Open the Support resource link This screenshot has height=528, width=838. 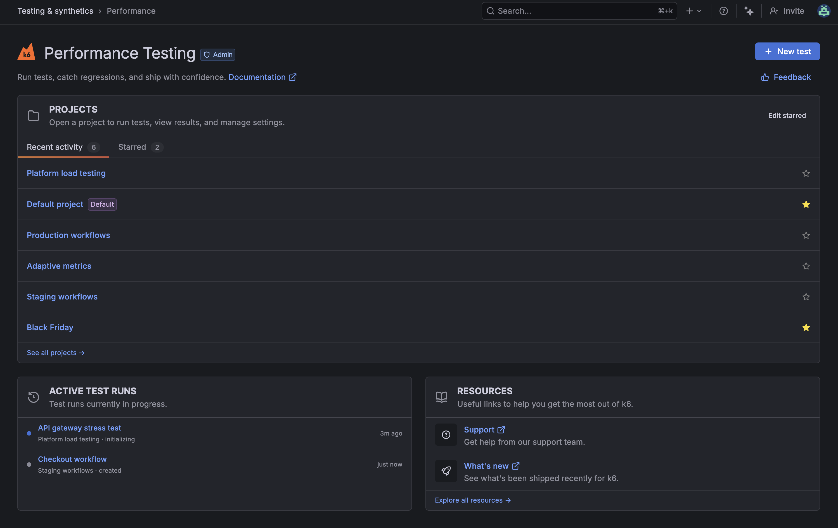click(x=484, y=430)
